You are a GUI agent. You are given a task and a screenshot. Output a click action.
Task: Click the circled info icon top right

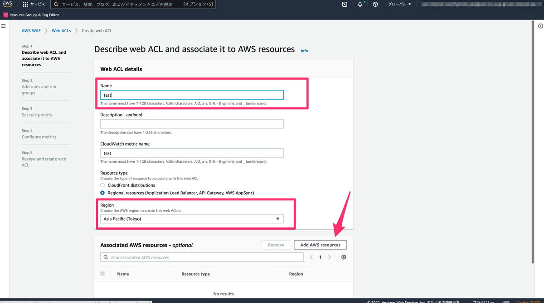pos(540,26)
